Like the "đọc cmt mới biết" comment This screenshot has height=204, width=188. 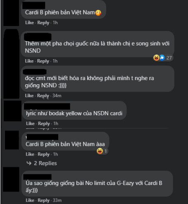pyautogui.click(x=29, y=95)
